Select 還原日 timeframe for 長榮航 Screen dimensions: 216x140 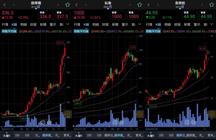pyautogui.click(x=181, y=135)
